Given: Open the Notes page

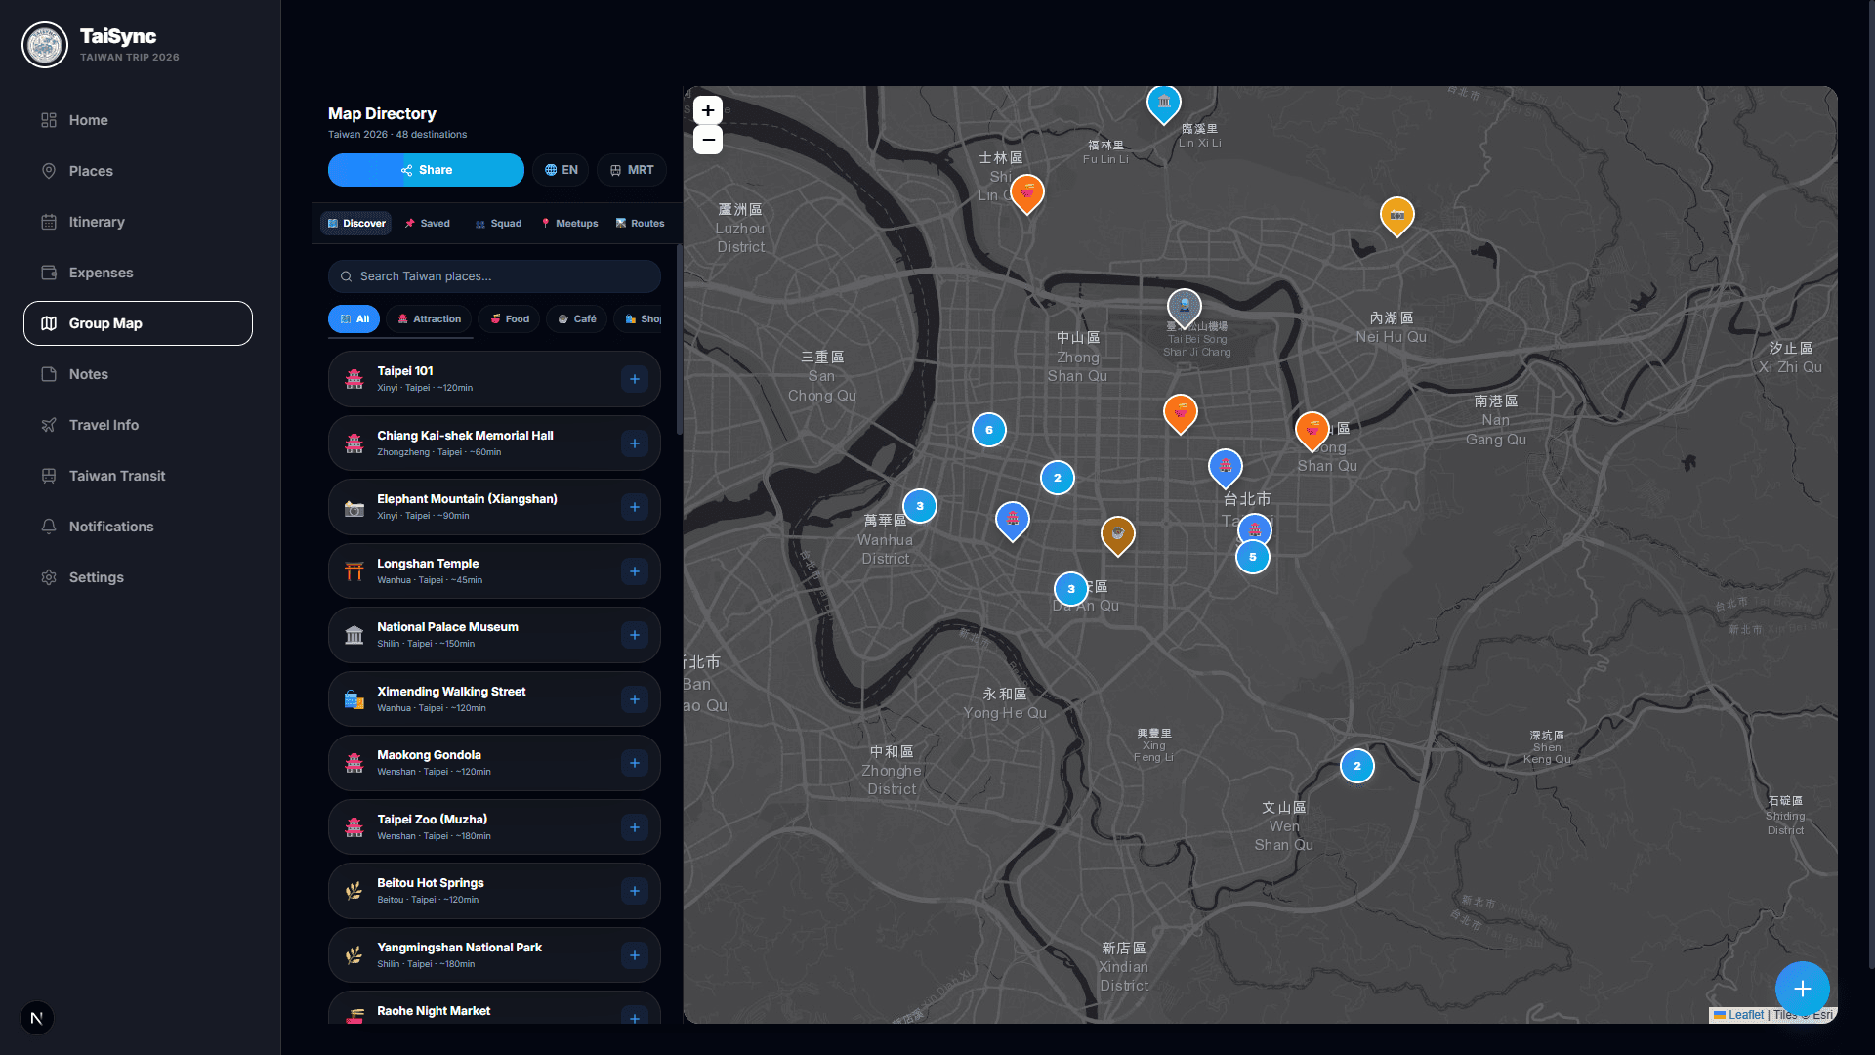Looking at the screenshot, I should click(138, 374).
